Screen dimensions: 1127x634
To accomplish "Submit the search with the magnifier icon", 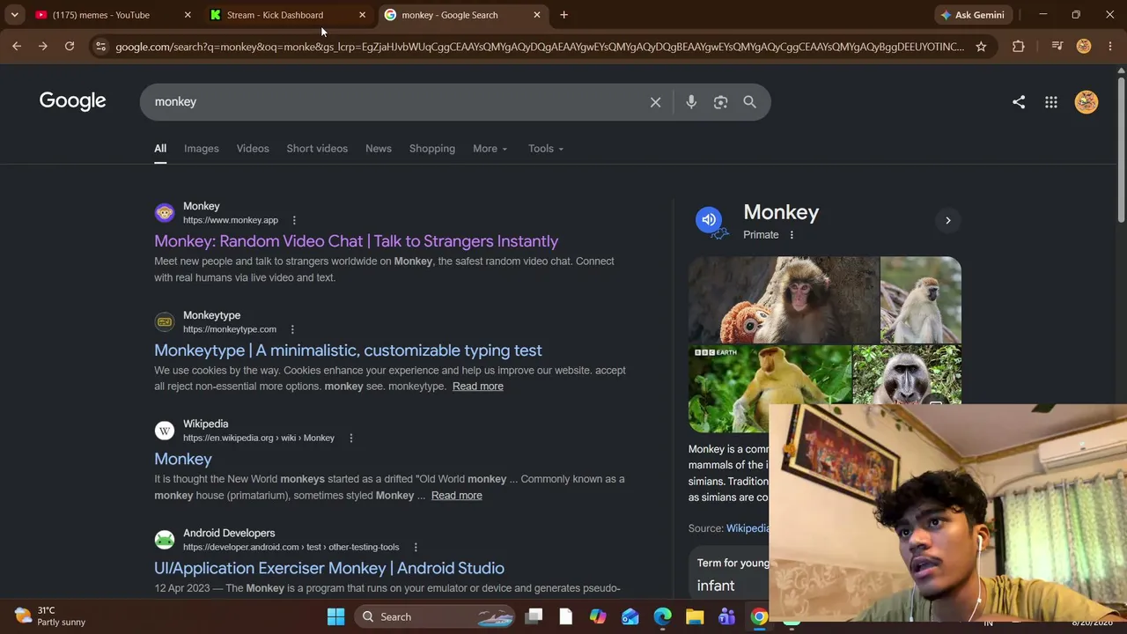I will pyautogui.click(x=750, y=102).
